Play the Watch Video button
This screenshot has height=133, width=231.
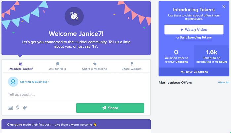click(x=194, y=30)
